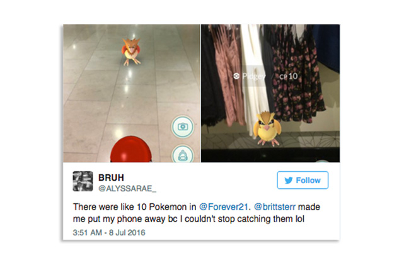
Task: Open the right clothing rack photo
Action: pos(270,93)
